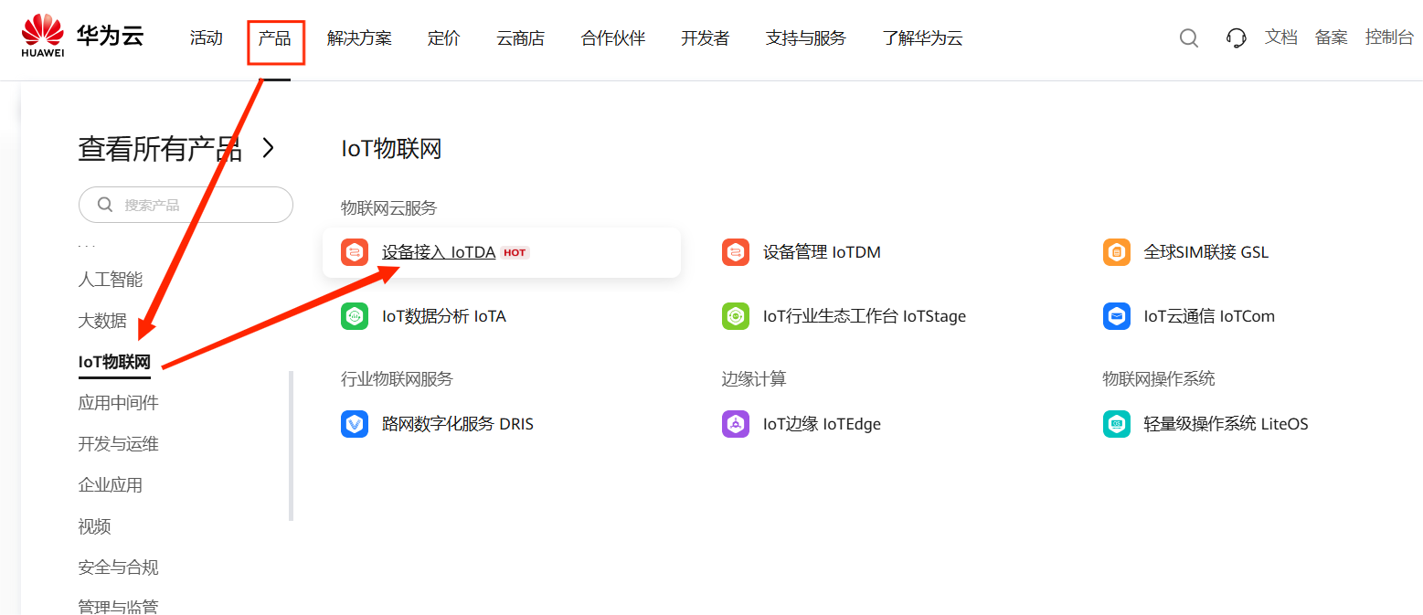Open IoT数据分析 IoTA product link
The height and width of the screenshot is (615, 1423).
tap(444, 316)
